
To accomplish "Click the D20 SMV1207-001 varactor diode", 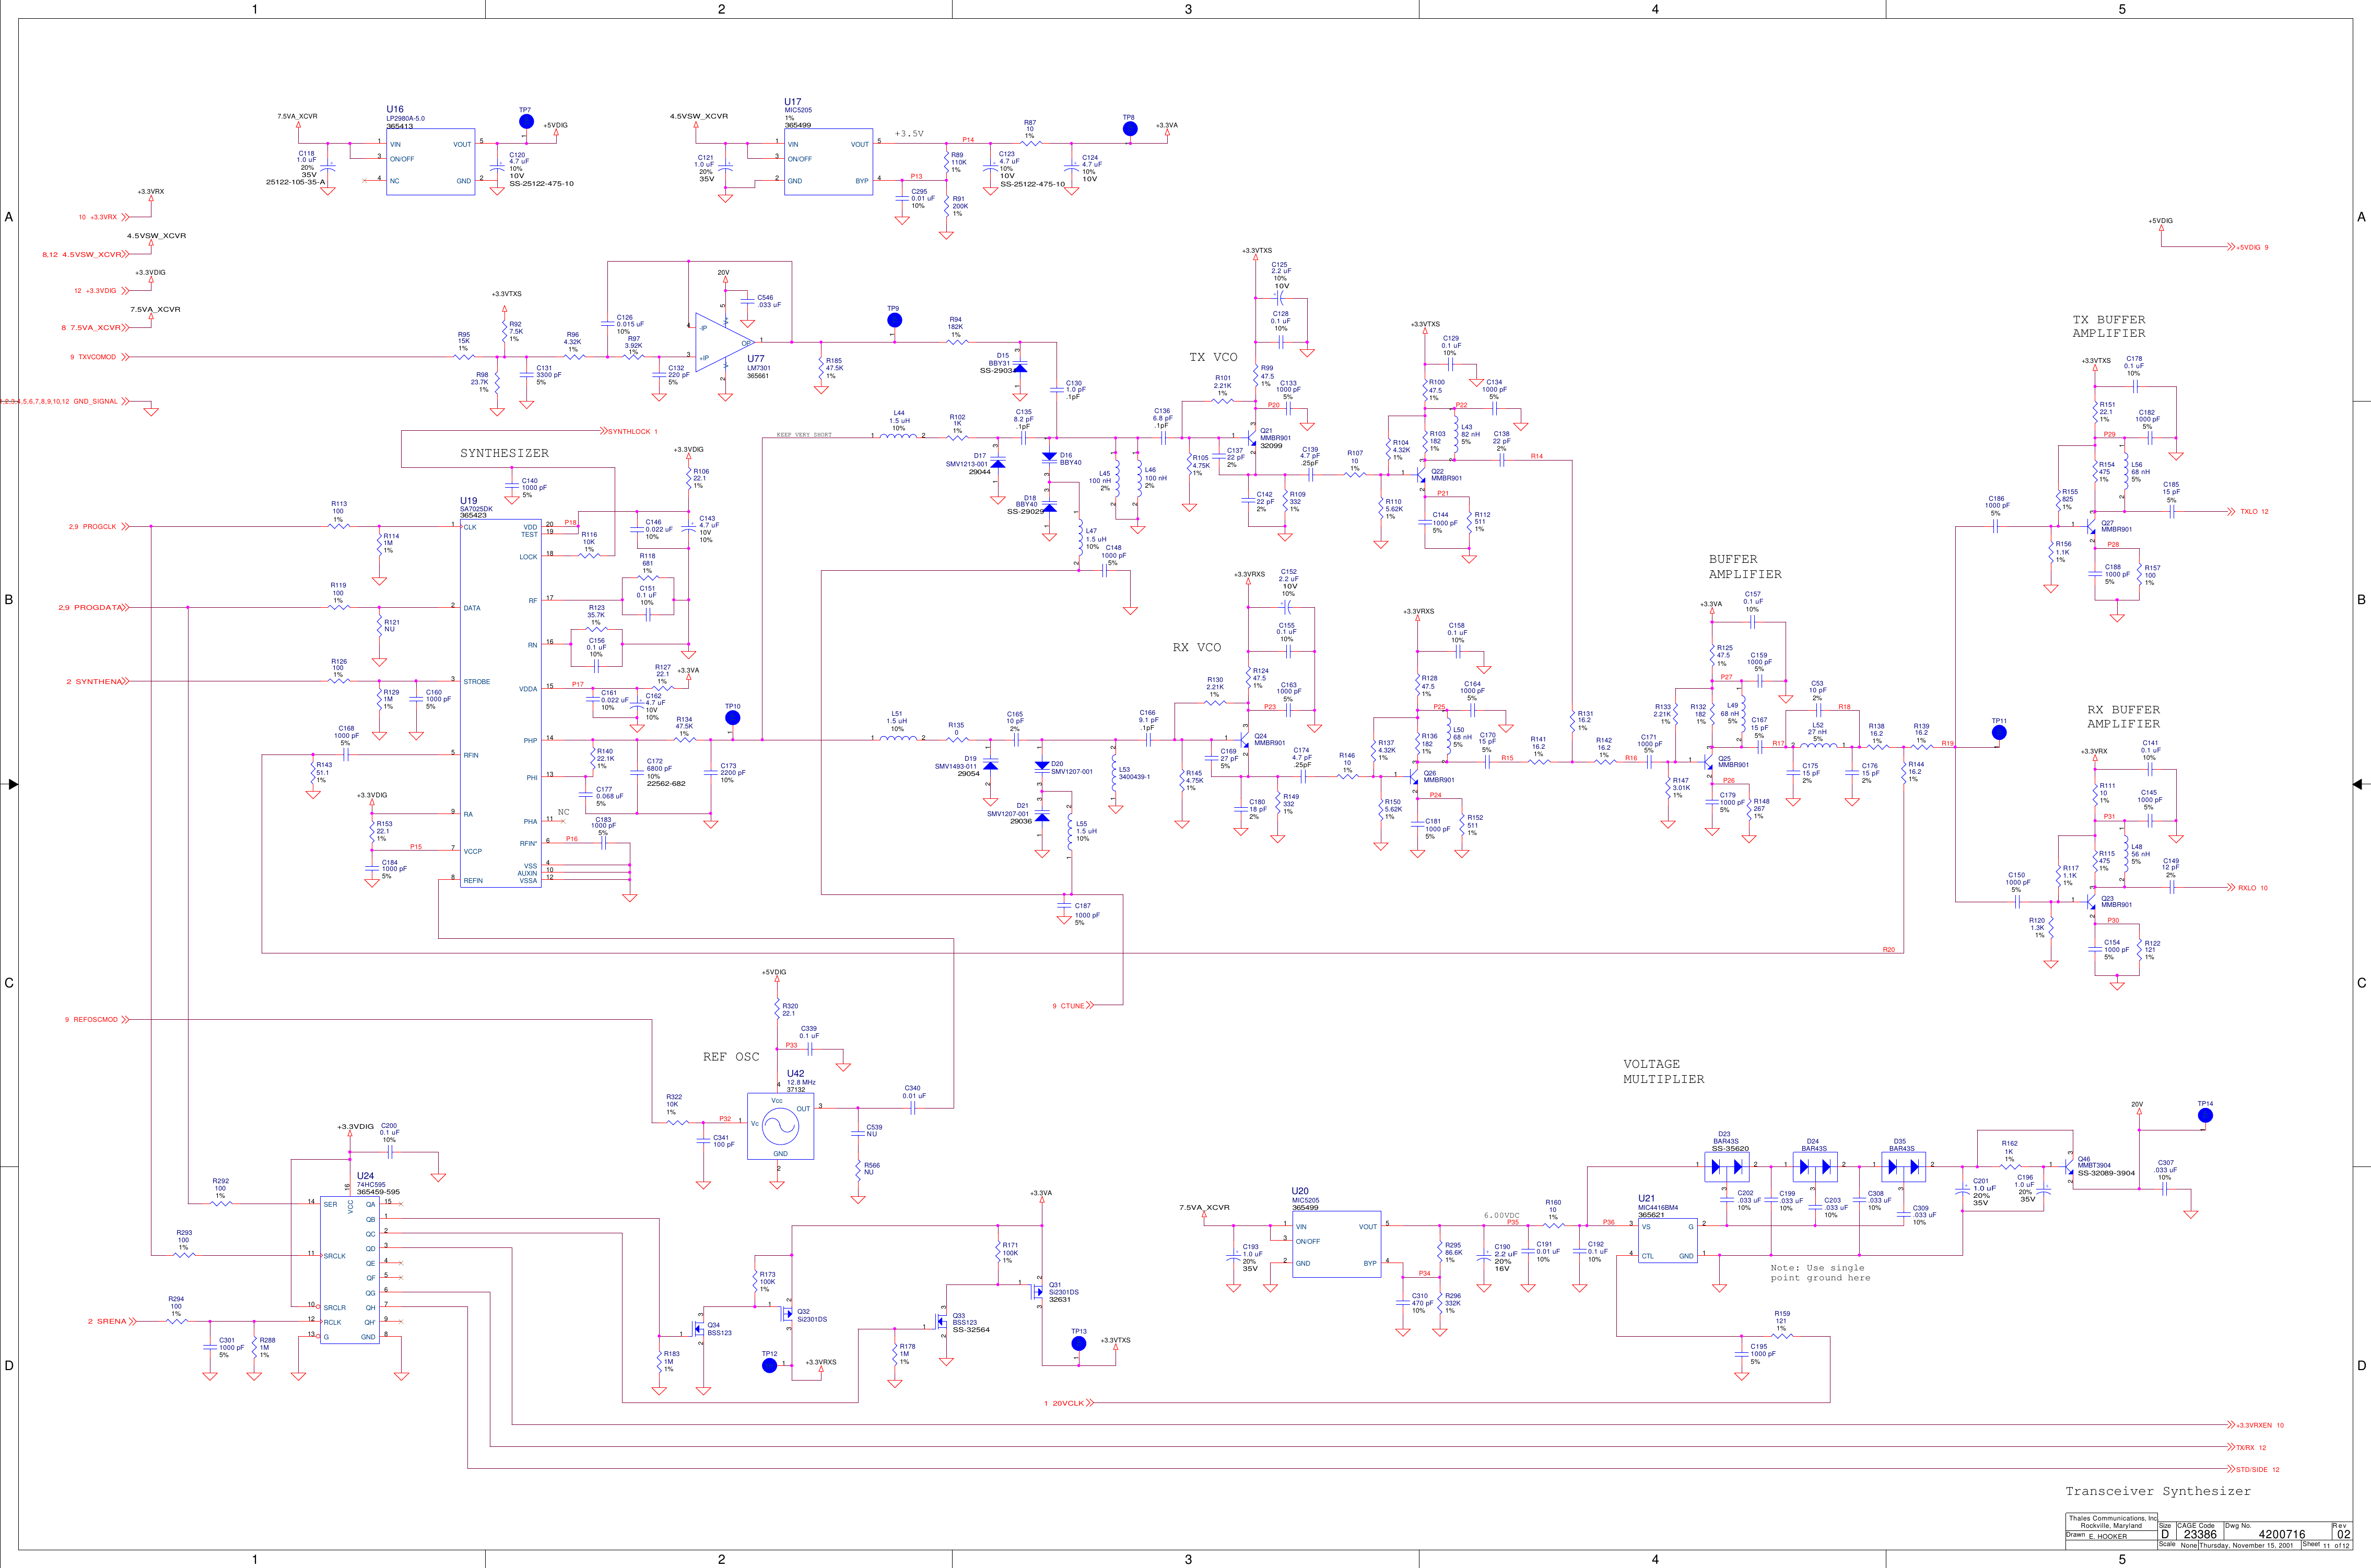I will tap(1042, 766).
